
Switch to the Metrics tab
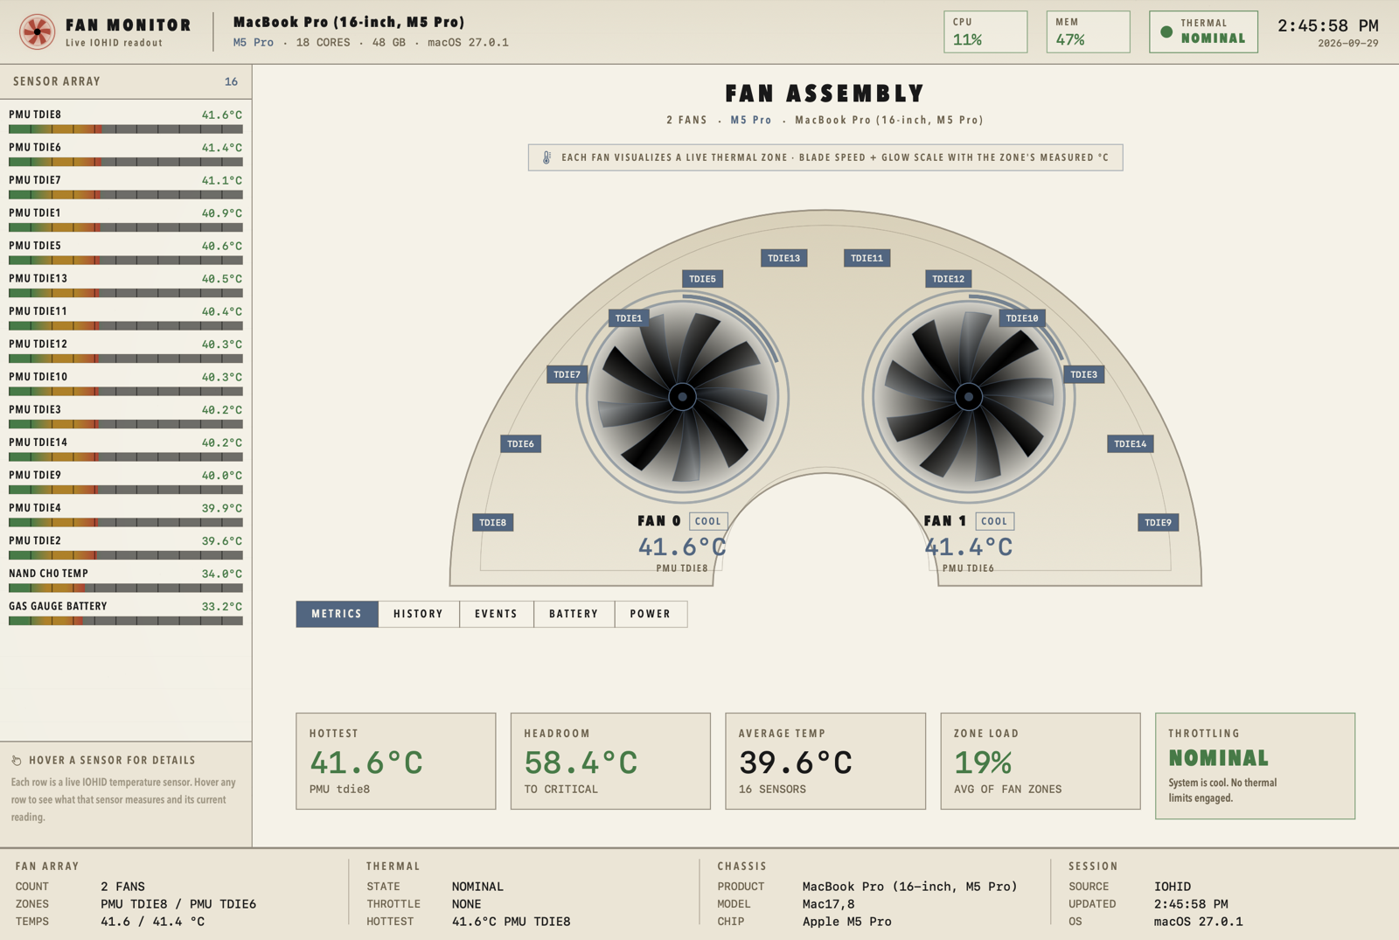[337, 614]
